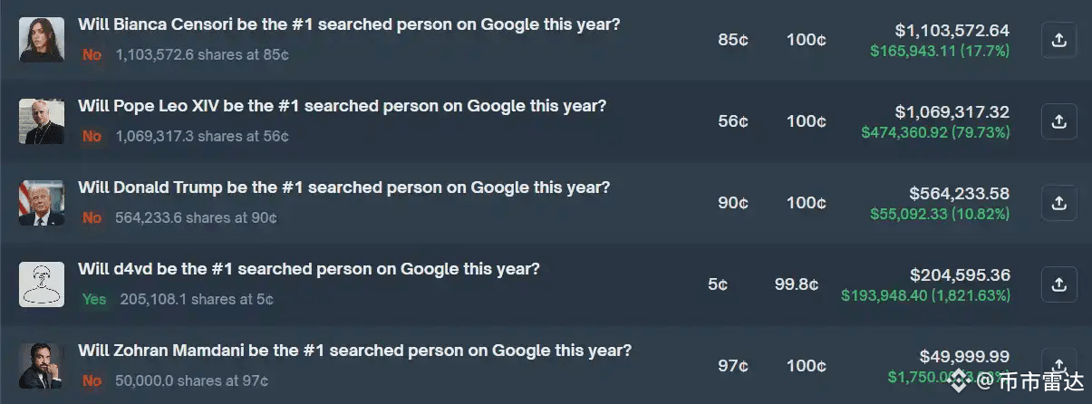Open Bianca Censori market thumbnail

tap(42, 40)
